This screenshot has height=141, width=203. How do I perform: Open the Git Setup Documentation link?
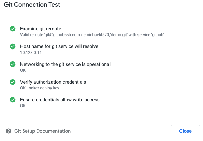click(x=42, y=131)
